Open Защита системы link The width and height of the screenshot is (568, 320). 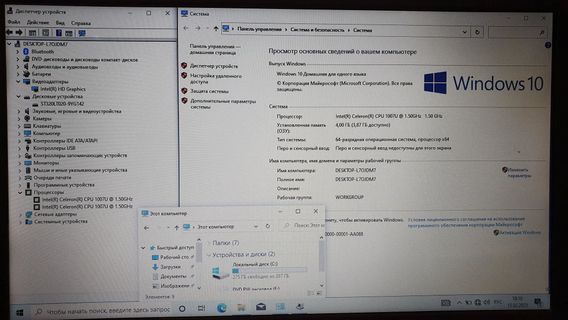pos(210,92)
